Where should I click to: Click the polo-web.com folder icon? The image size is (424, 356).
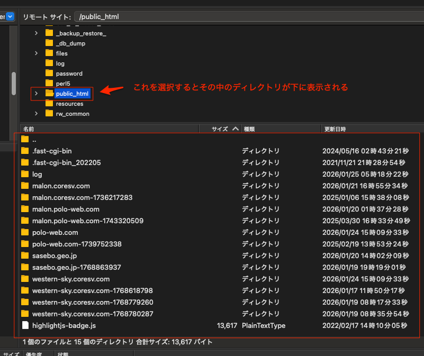click(x=25, y=232)
